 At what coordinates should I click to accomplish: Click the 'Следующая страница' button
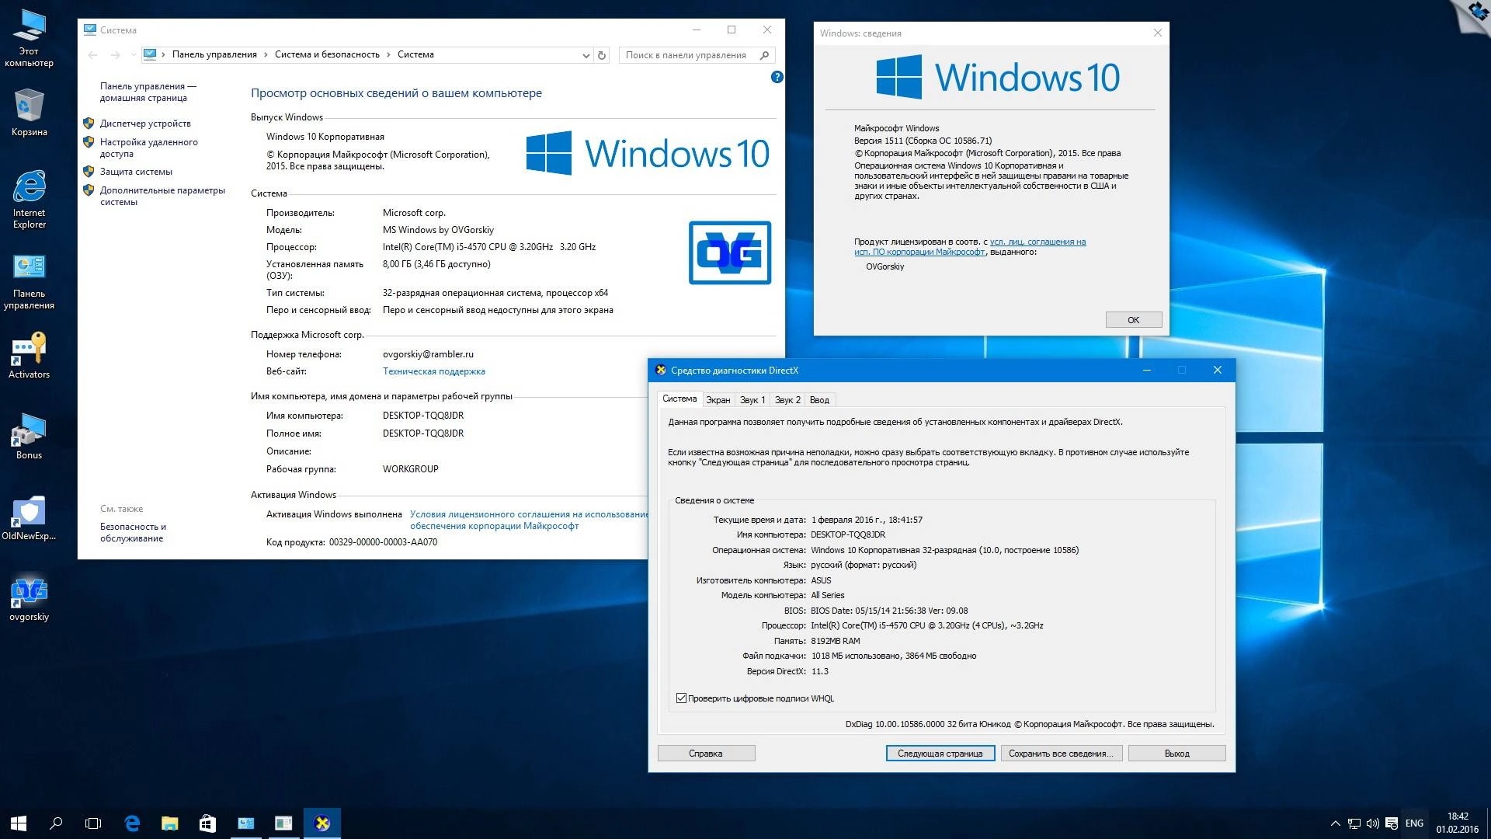click(940, 753)
